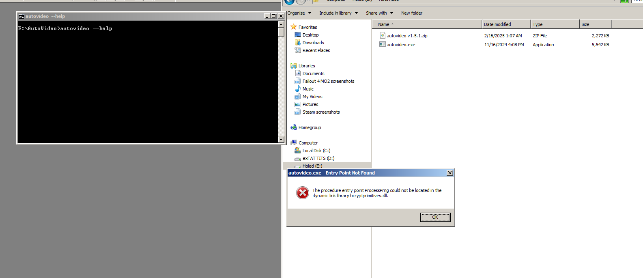Open the Pictures library
This screenshot has width=643, height=278.
[310, 104]
